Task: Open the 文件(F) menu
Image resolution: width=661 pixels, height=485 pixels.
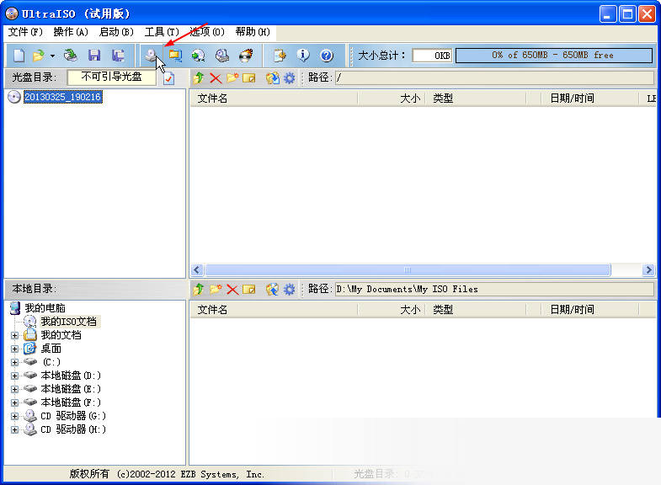Action: pos(25,32)
